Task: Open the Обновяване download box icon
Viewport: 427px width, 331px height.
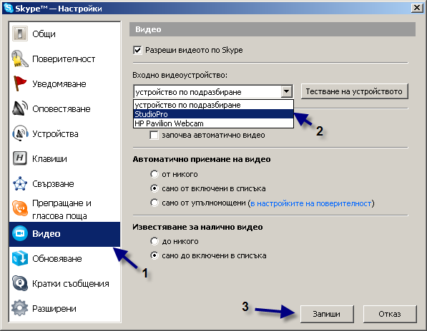Action: [x=19, y=258]
